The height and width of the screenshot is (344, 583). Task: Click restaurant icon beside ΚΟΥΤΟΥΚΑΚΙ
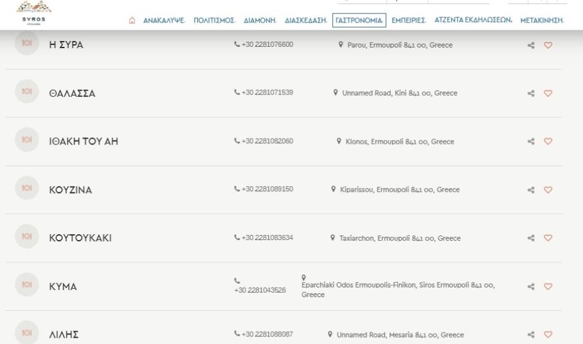[28, 238]
